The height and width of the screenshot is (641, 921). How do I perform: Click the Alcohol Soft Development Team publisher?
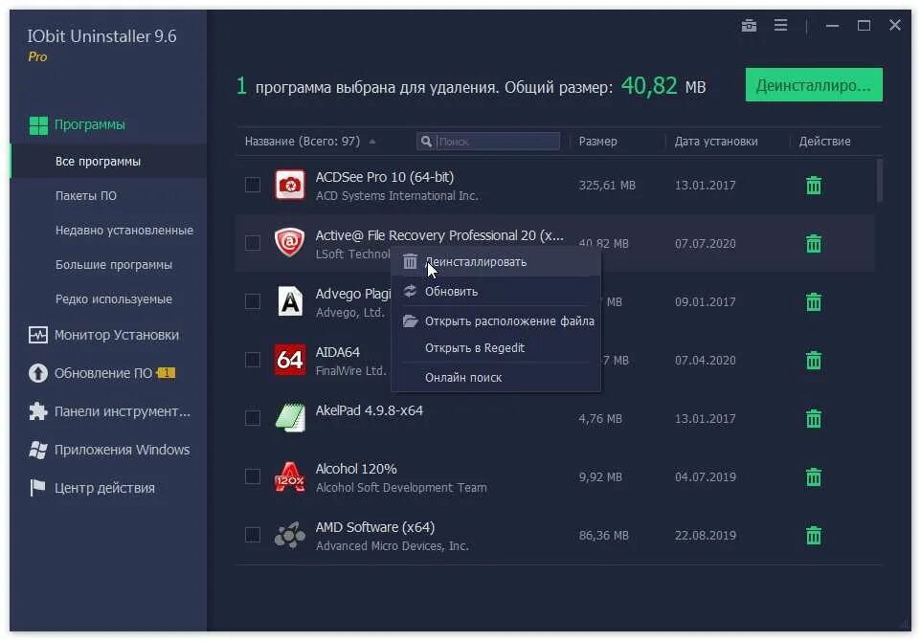click(401, 488)
